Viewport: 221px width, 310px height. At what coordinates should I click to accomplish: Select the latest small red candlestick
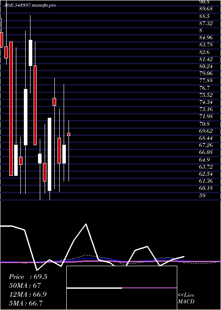point(69,134)
